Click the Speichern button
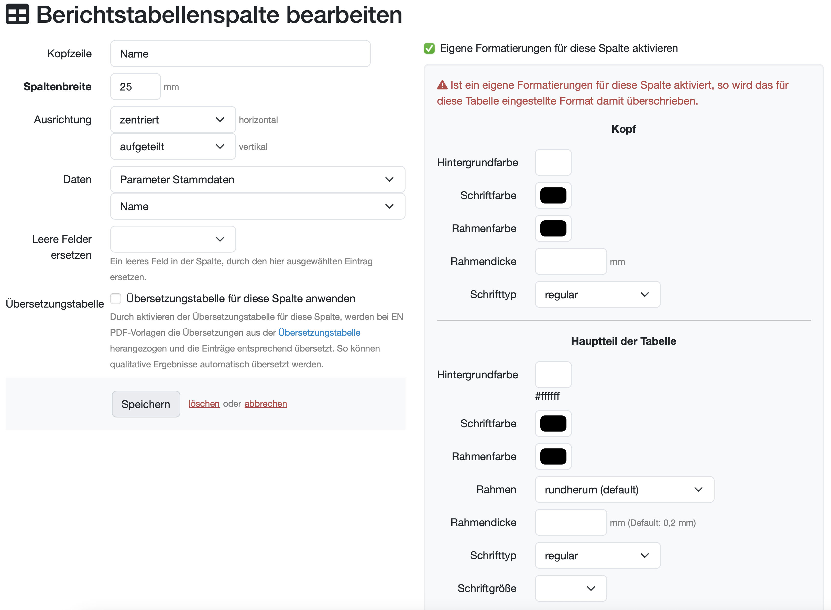Image resolution: width=831 pixels, height=610 pixels. 146,404
